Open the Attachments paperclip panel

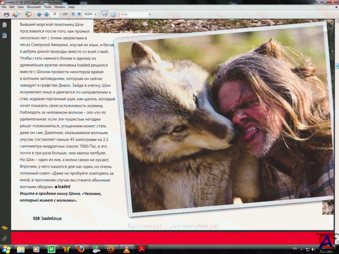[x=5, y=238]
